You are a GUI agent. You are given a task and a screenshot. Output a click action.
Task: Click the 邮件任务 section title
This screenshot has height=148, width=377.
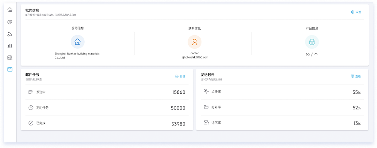32,75
